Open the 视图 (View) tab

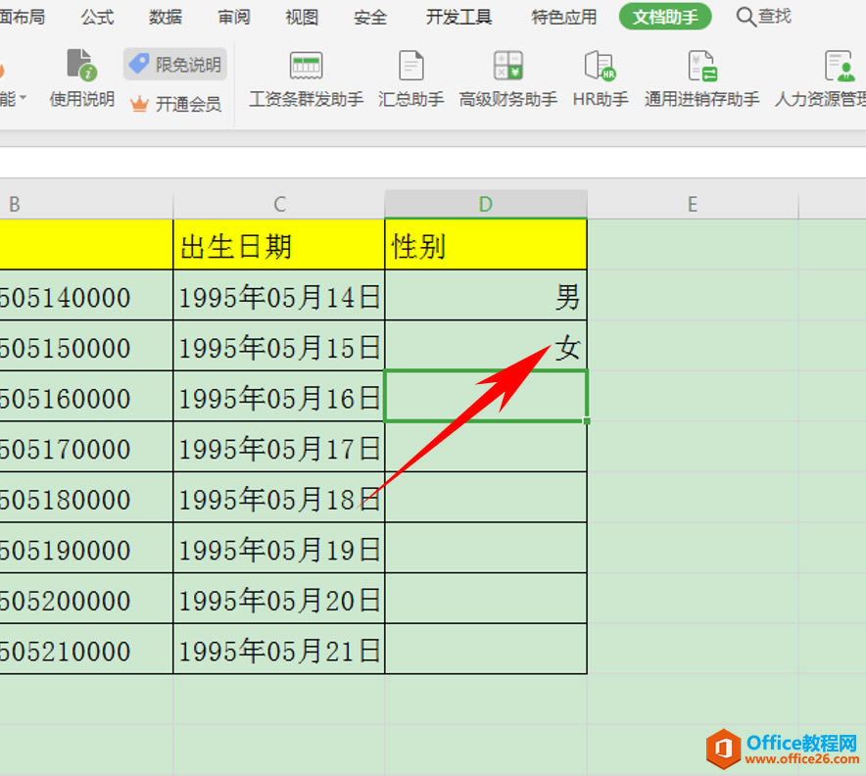pyautogui.click(x=301, y=16)
